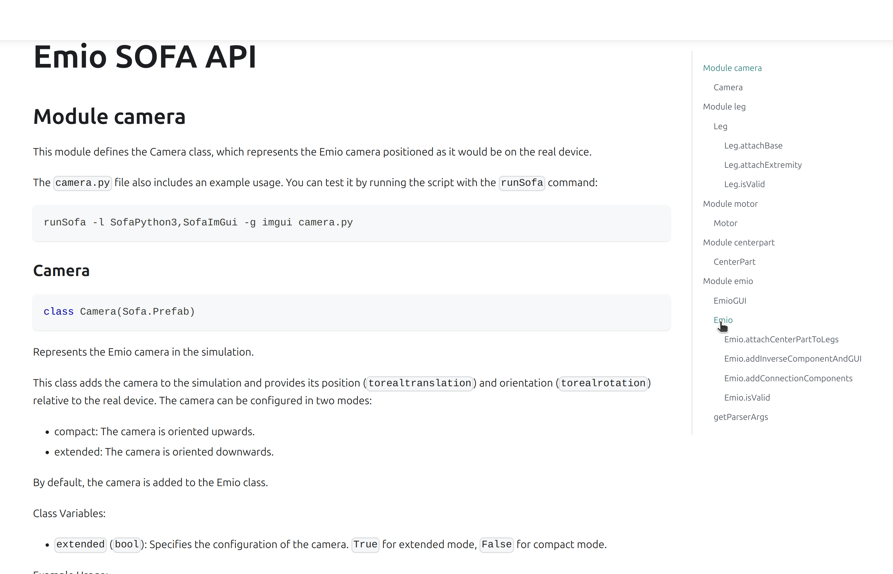This screenshot has height=574, width=893.
Task: Click the False inline code value
Action: click(496, 545)
